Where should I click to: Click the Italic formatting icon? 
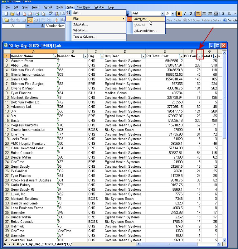(x=185, y=14)
